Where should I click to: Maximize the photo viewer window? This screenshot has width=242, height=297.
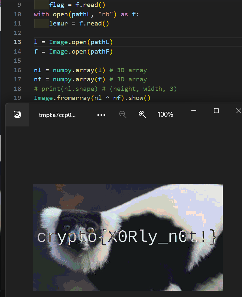[x=216, y=111]
